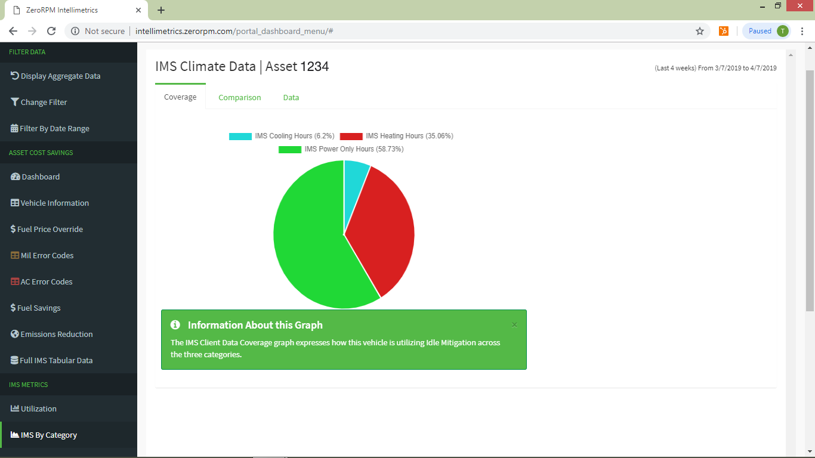Click the IMS METRICS section header
Image resolution: width=815 pixels, height=458 pixels.
[x=28, y=385]
